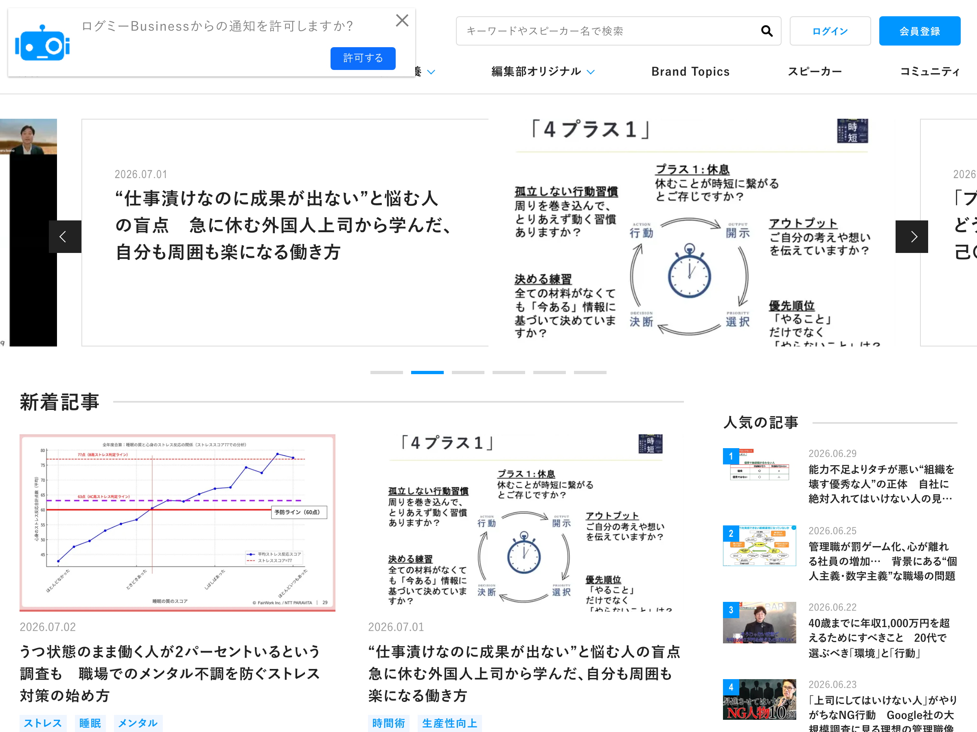
Task: Open the rank 2 popular article thumbnail
Action: pos(759,546)
